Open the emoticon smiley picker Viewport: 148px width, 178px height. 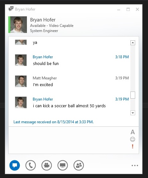click(133, 139)
